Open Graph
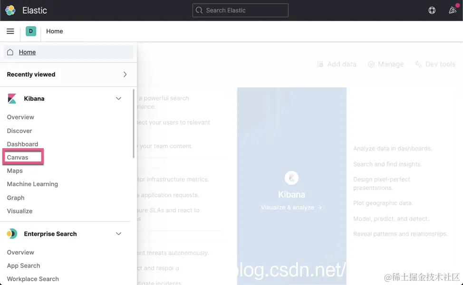This screenshot has height=285, width=463. (x=16, y=198)
